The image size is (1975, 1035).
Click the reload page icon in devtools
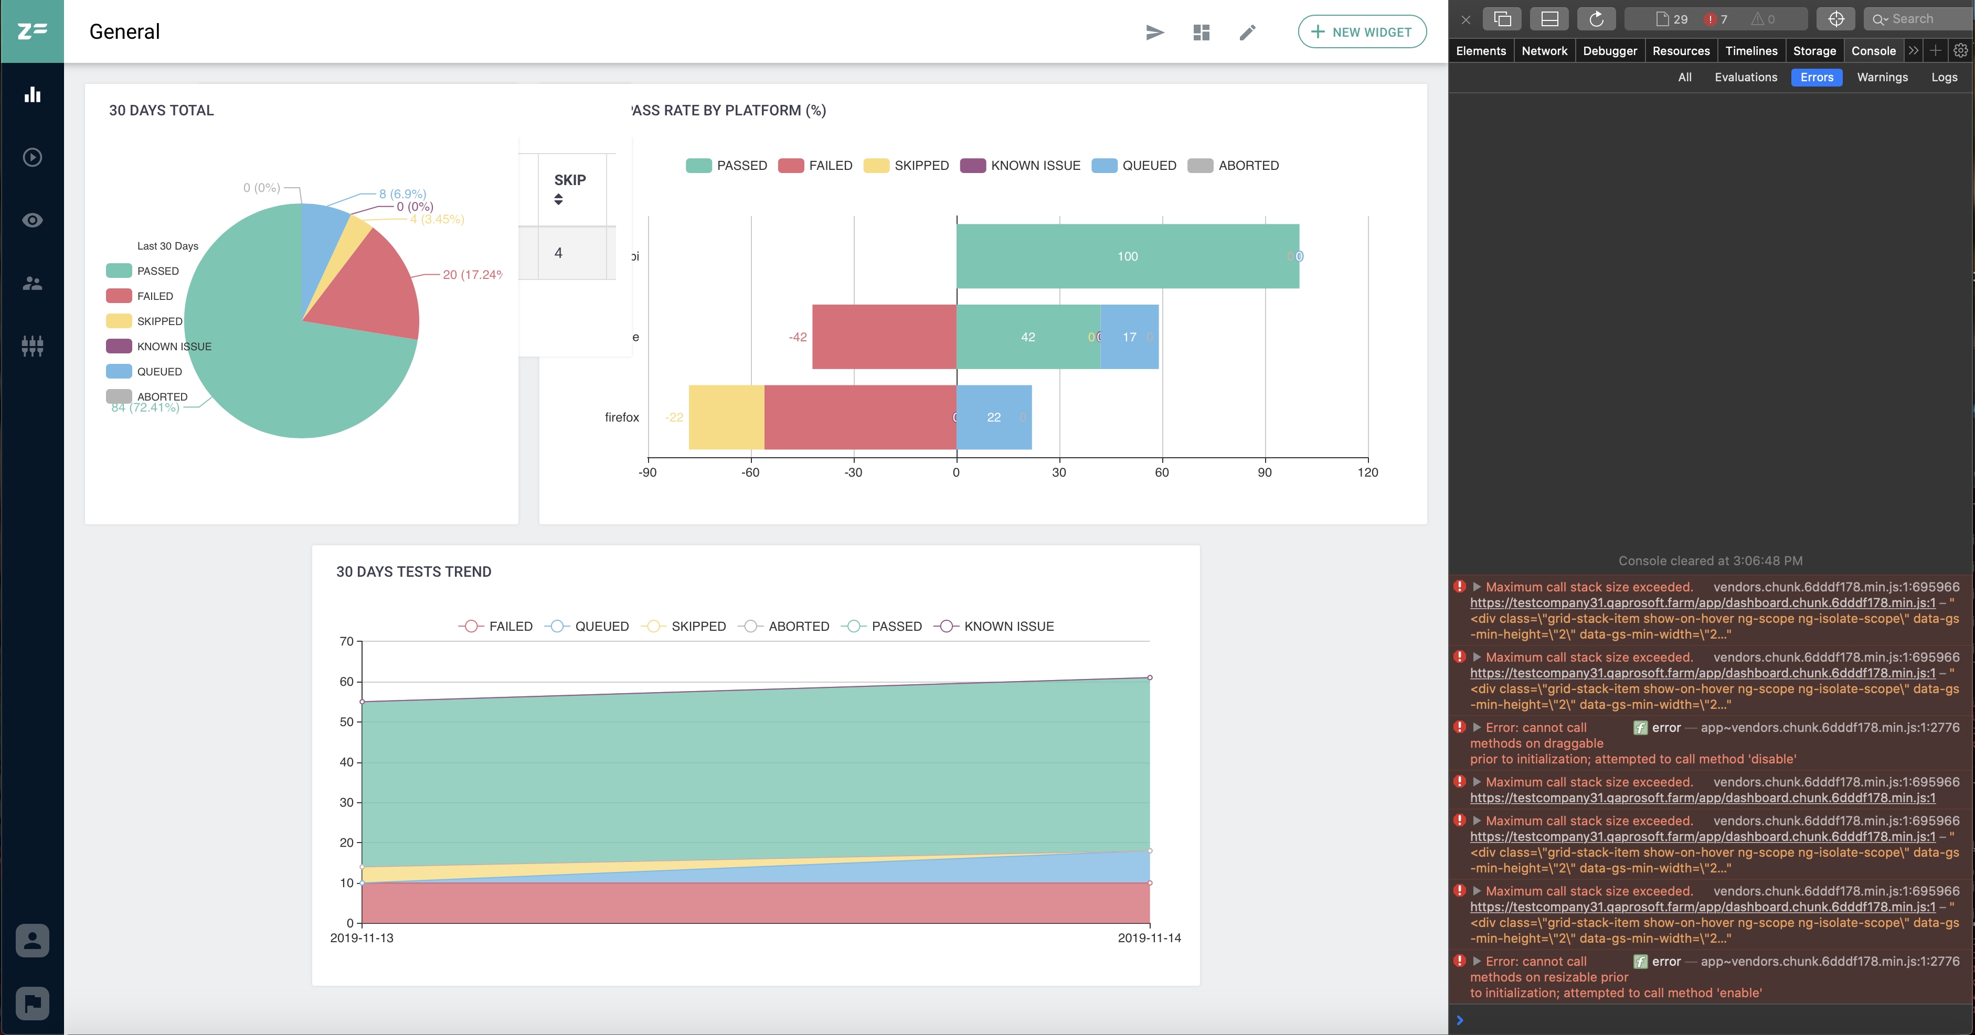pyautogui.click(x=1596, y=19)
